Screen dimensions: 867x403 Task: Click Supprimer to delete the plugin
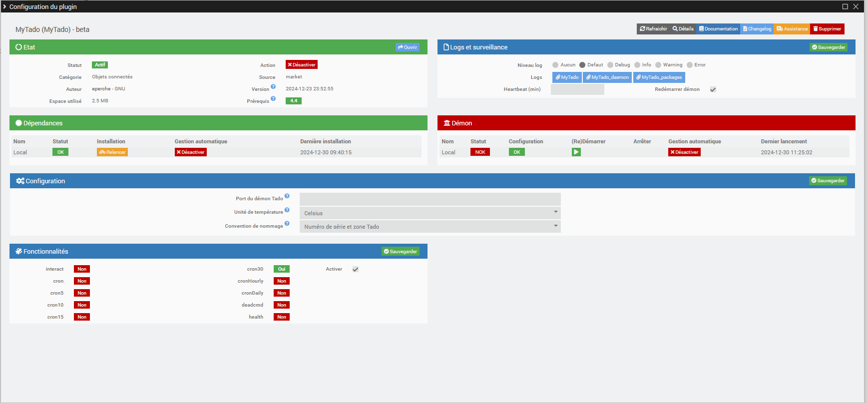[x=827, y=29]
